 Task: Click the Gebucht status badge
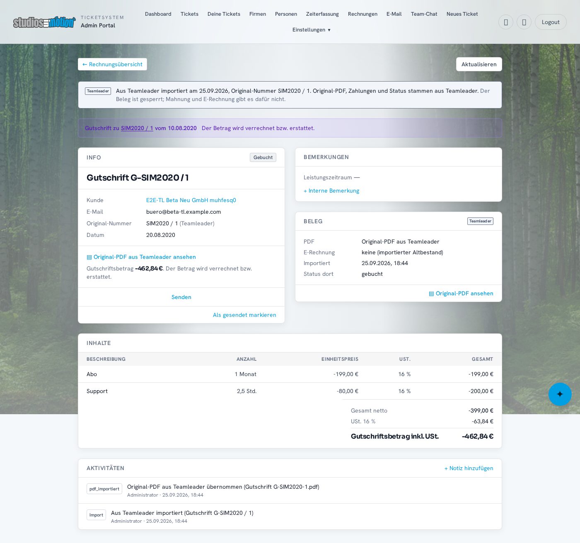tap(263, 157)
